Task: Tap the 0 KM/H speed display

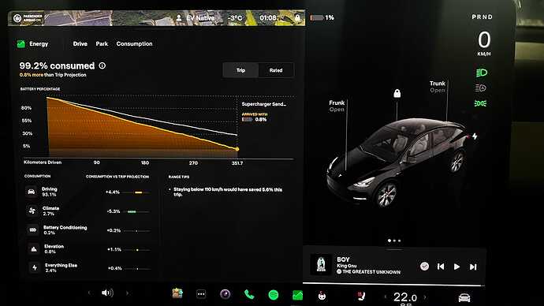Action: click(x=484, y=43)
